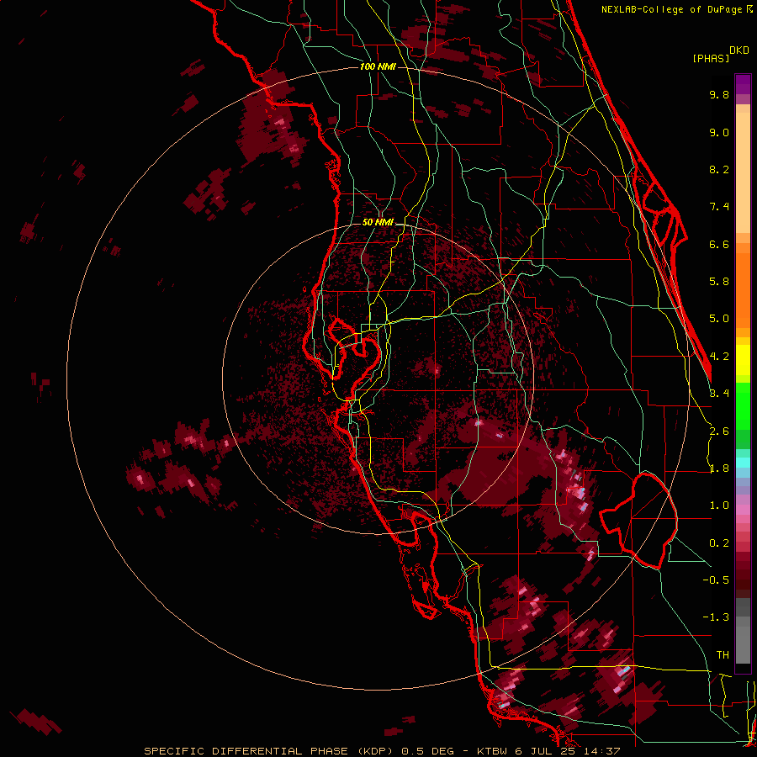Click the 1.8 value on color scale
The height and width of the screenshot is (757, 757).
pyautogui.click(x=719, y=468)
